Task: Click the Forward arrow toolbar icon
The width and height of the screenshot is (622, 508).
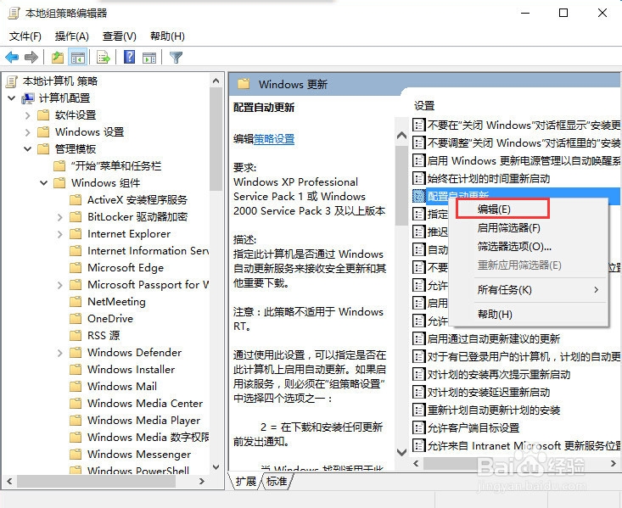Action: [31, 58]
